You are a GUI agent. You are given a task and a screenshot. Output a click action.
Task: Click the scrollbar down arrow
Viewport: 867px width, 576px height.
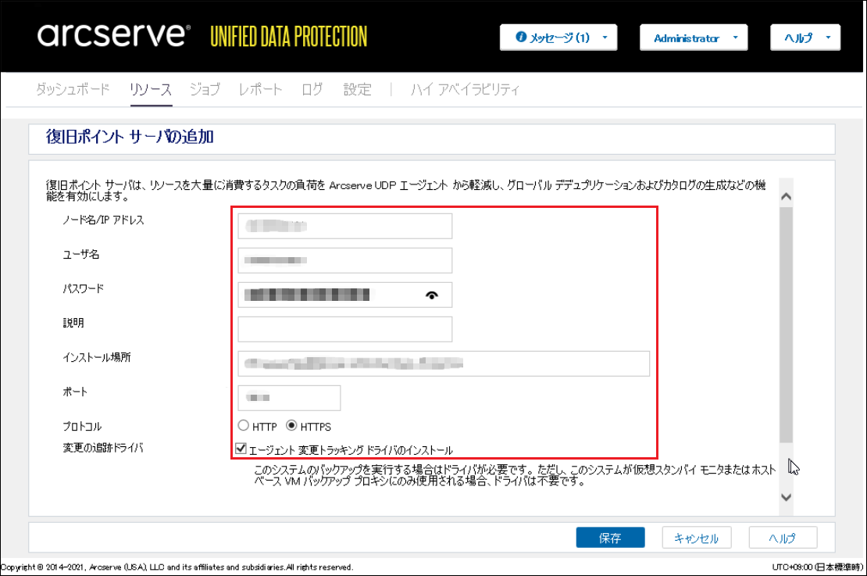click(x=786, y=497)
